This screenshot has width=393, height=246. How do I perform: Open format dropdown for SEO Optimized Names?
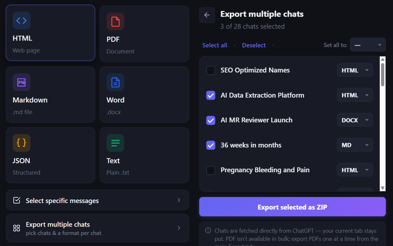[355, 70]
